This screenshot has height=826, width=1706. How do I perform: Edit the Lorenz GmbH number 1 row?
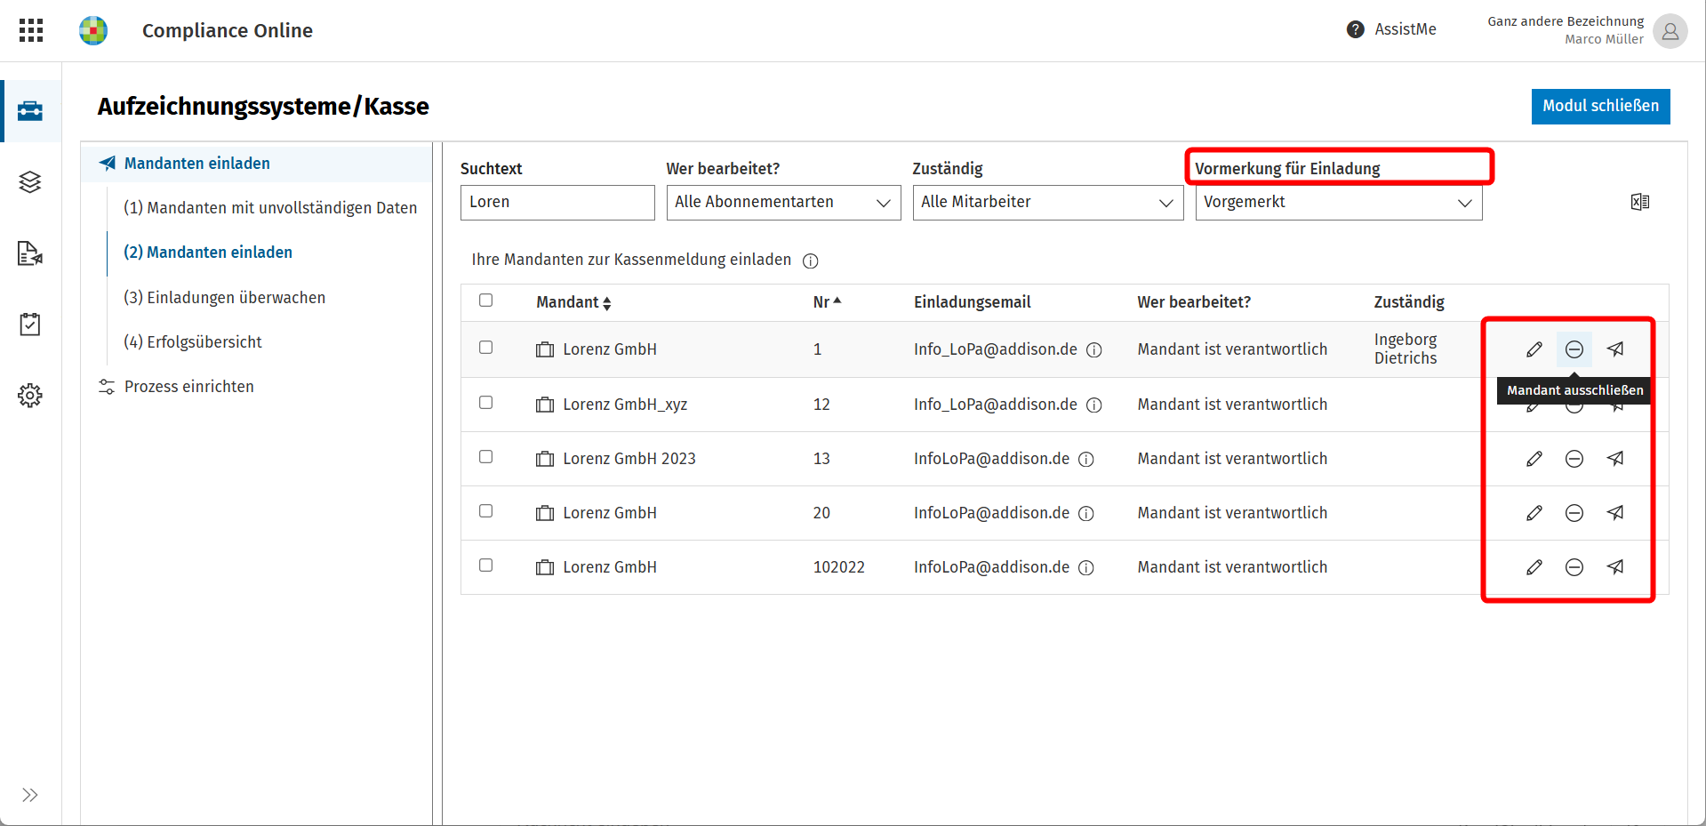click(1534, 349)
